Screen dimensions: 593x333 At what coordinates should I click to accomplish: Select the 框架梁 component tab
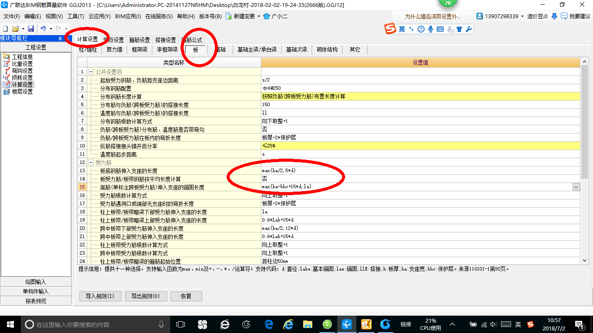click(x=140, y=49)
